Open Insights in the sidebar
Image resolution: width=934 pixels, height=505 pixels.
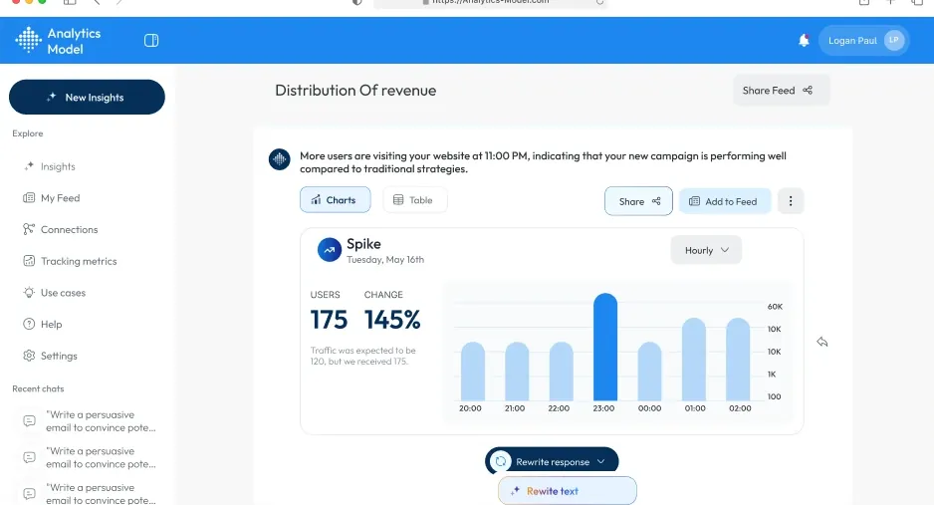58,166
